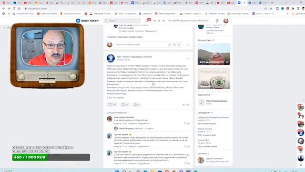Open emoji picker in the comment field
Screen dimensions: 305x172
click(179, 44)
